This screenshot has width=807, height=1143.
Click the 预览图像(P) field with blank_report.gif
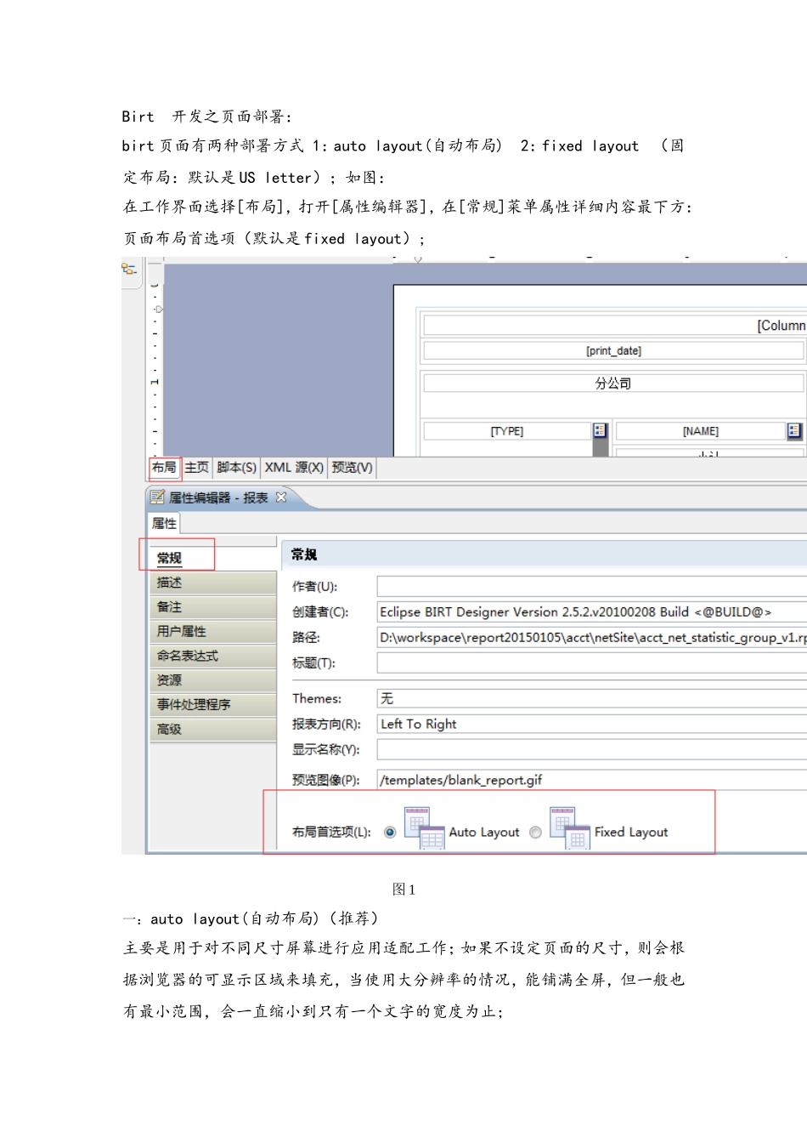click(x=591, y=780)
